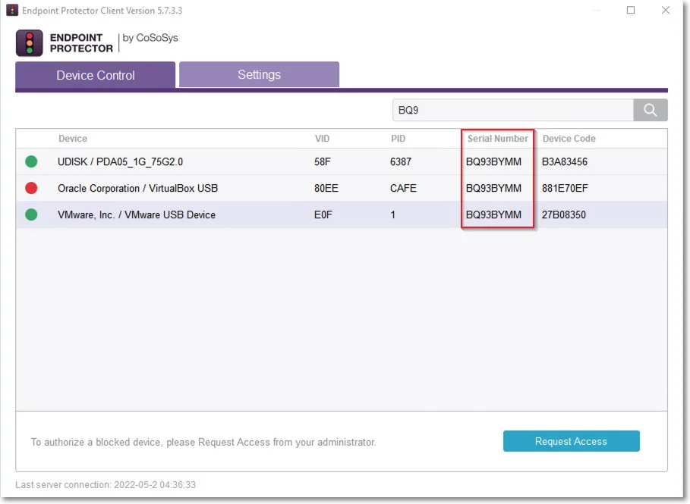Focus the search field containing BQ9
Screen dimensions: 690x504
(512, 110)
